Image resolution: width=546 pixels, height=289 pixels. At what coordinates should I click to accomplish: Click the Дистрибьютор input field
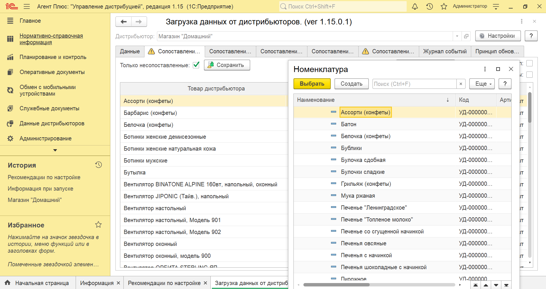305,36
